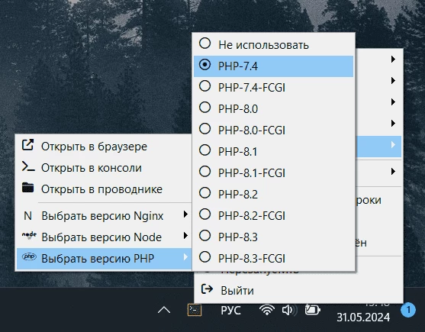Open the Wi-Fi network tray icon
425x332 pixels.
pyautogui.click(x=267, y=310)
